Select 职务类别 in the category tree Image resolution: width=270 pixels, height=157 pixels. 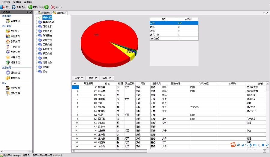[47, 53]
